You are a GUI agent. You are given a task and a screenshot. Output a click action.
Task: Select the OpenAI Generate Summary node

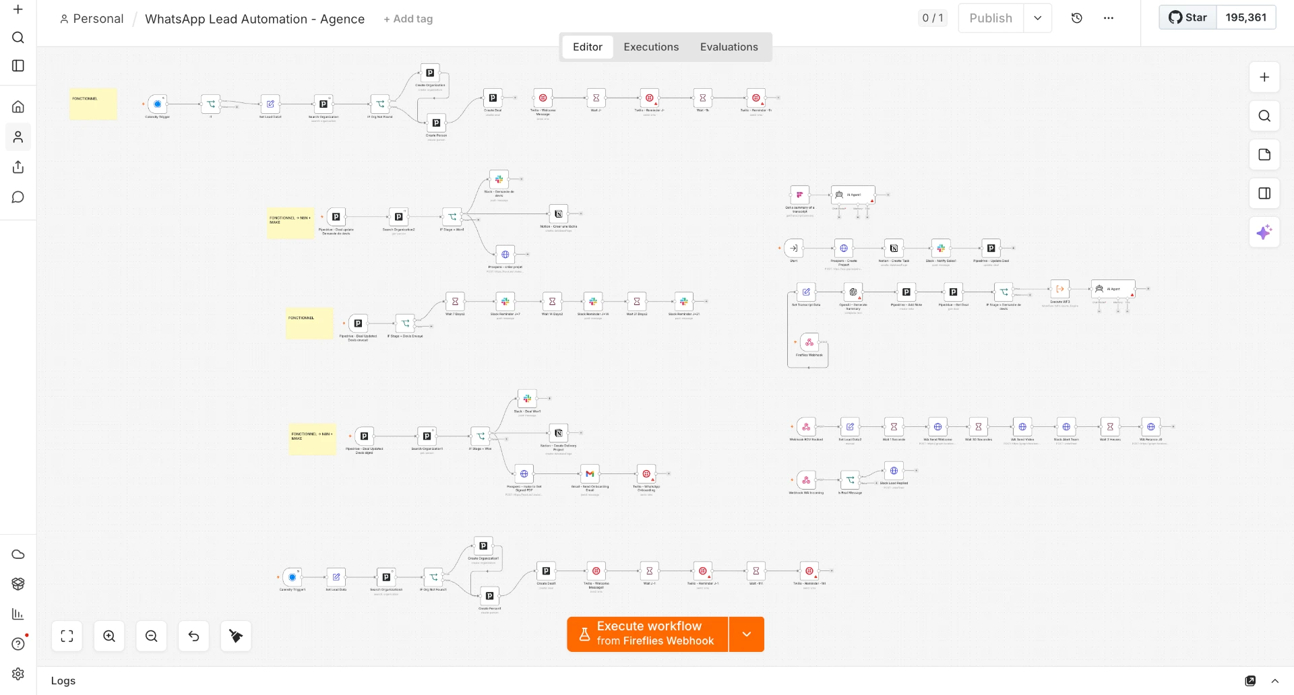click(x=853, y=292)
